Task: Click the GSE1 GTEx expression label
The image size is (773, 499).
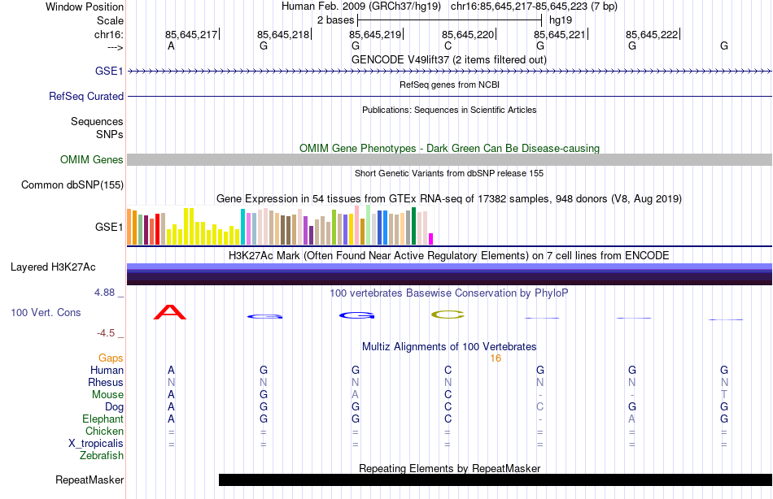Action: tap(109, 227)
